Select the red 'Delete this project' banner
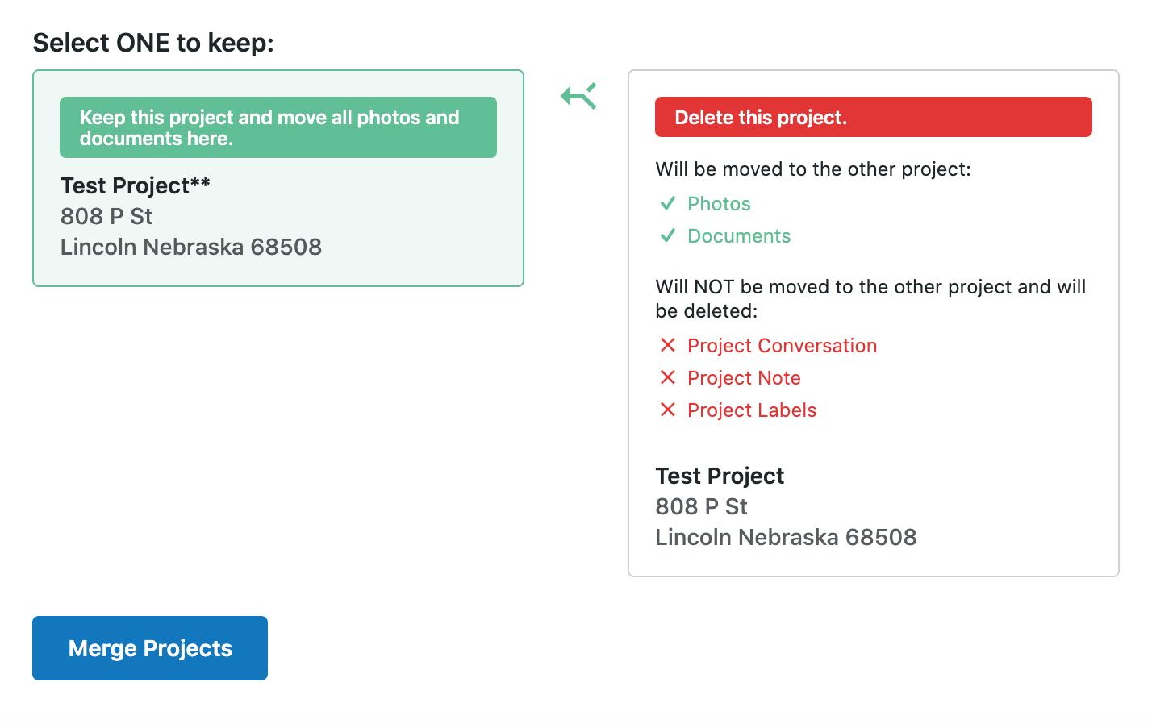The height and width of the screenshot is (724, 1152). click(x=873, y=118)
